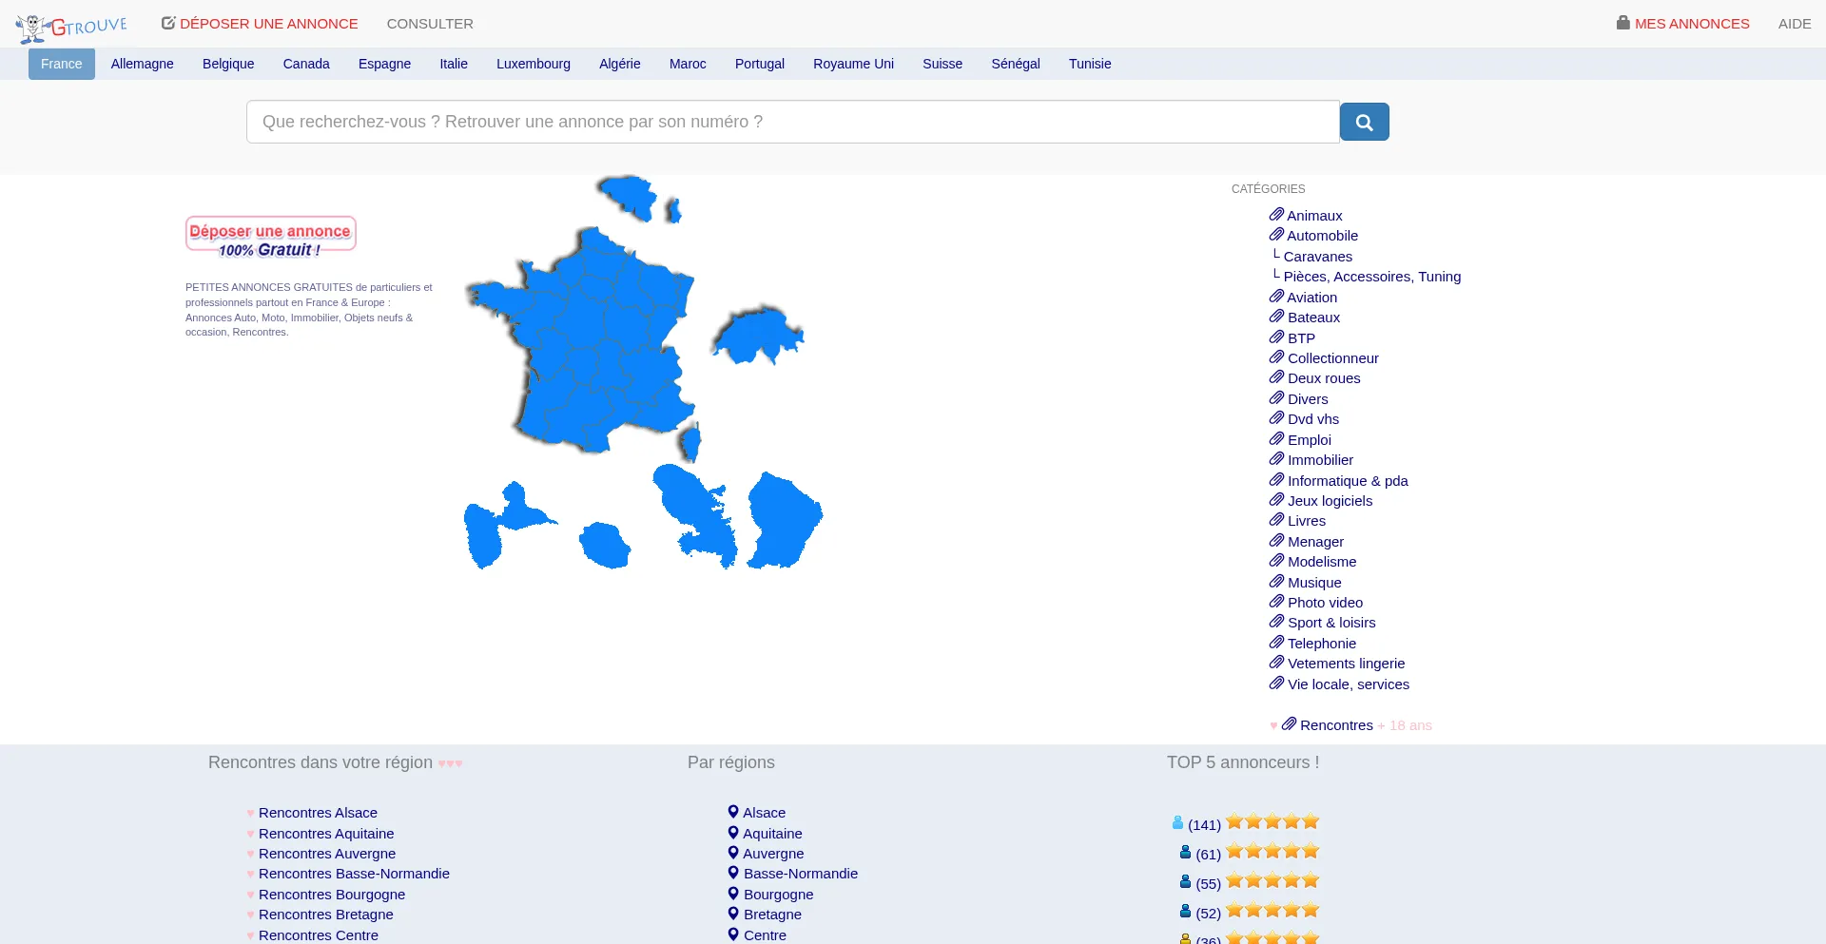This screenshot has width=1826, height=944.
Task: Select the Canada country tab
Action: click(306, 64)
